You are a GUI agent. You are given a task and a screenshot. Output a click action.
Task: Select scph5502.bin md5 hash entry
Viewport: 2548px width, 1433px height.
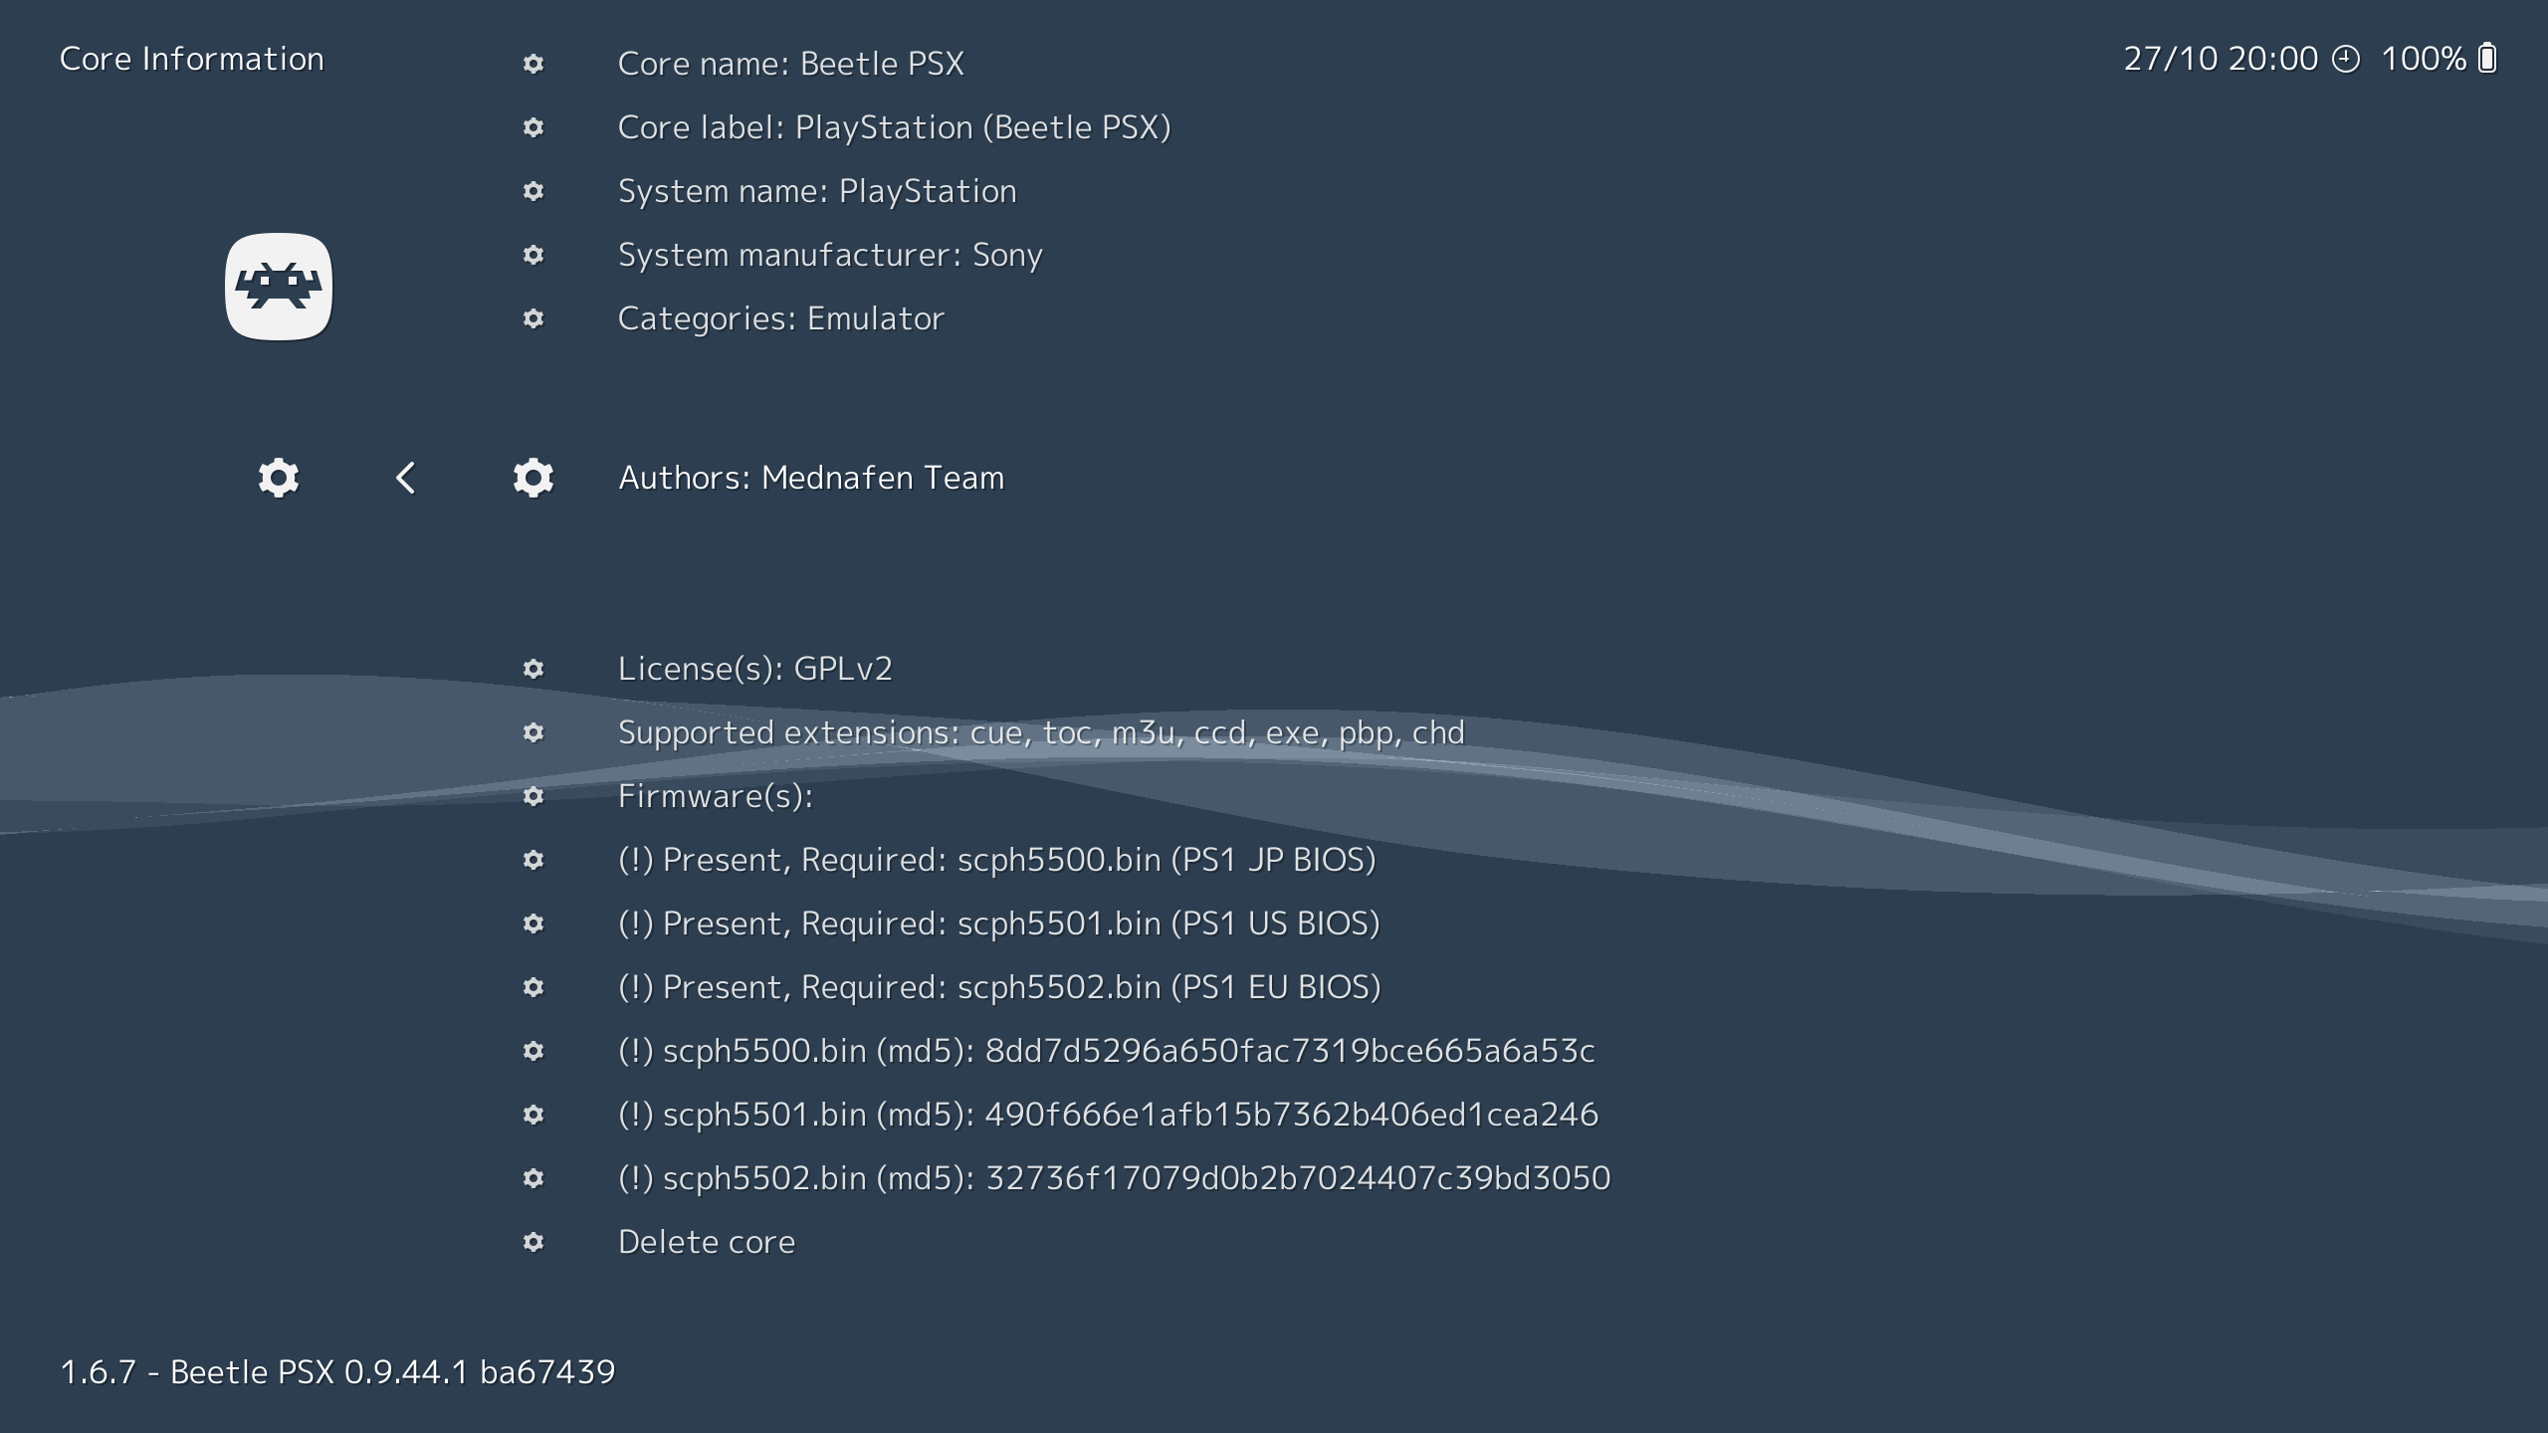tap(1114, 1178)
